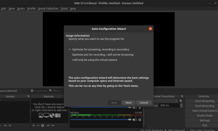Open the Edit menu

point(3,9)
